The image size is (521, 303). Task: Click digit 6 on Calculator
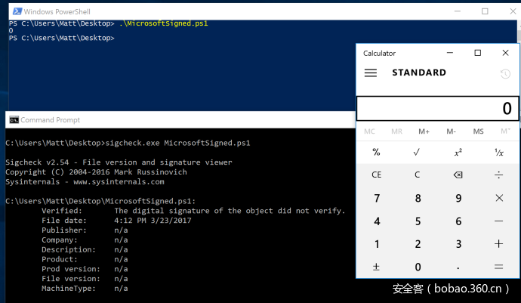tap(458, 221)
